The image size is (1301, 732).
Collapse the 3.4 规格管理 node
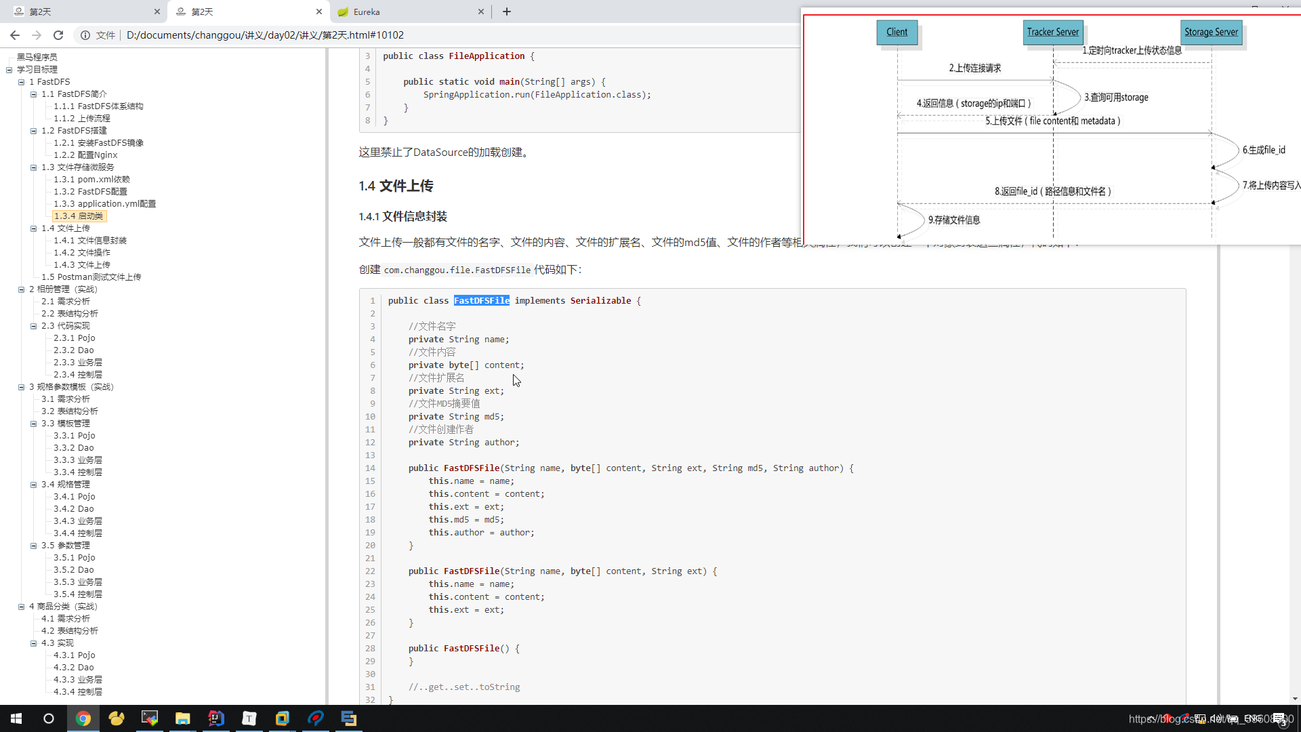[34, 485]
